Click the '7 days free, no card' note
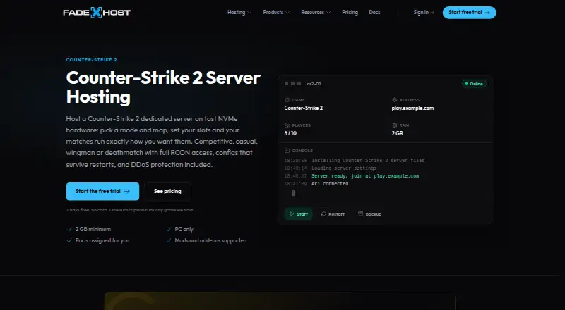This screenshot has width=565, height=310. point(130,210)
